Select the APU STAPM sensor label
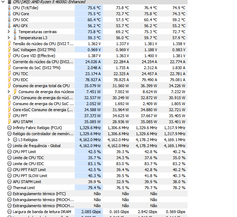Screen dimensions: 237x217 23,122
